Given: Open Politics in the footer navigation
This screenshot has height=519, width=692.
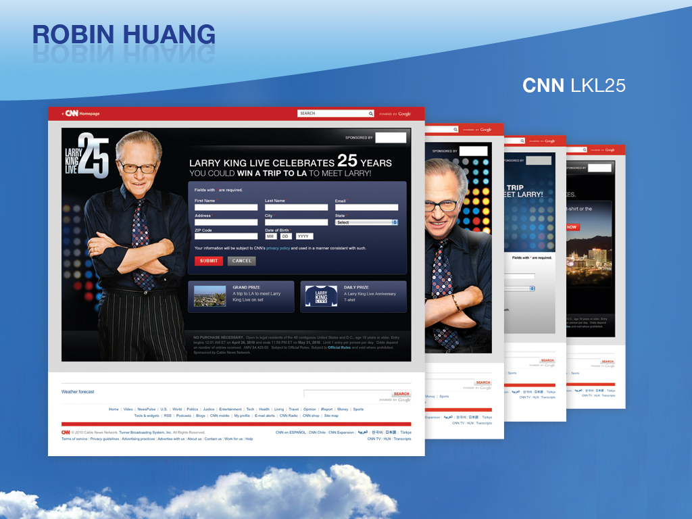Looking at the screenshot, I should tap(193, 409).
